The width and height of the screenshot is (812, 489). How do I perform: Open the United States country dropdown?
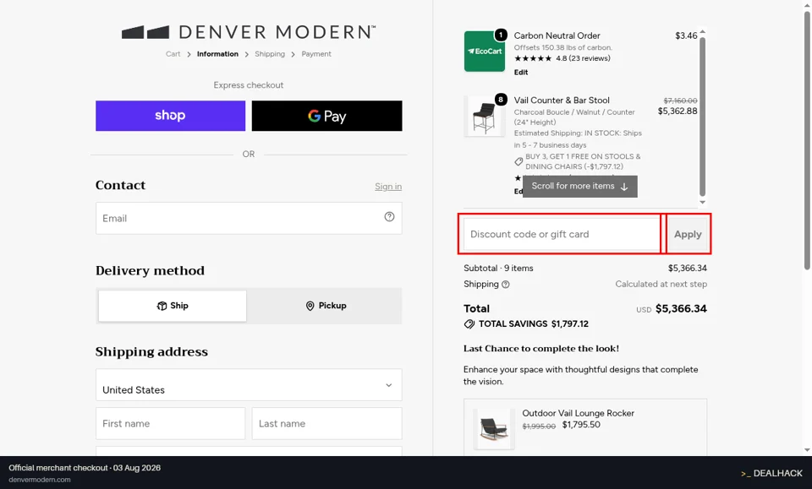(x=249, y=384)
